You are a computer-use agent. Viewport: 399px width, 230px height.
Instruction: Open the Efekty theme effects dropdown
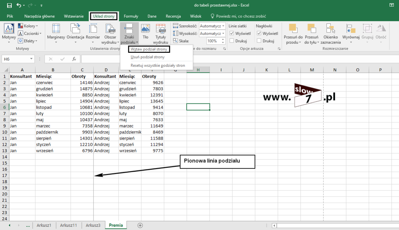(x=28, y=41)
